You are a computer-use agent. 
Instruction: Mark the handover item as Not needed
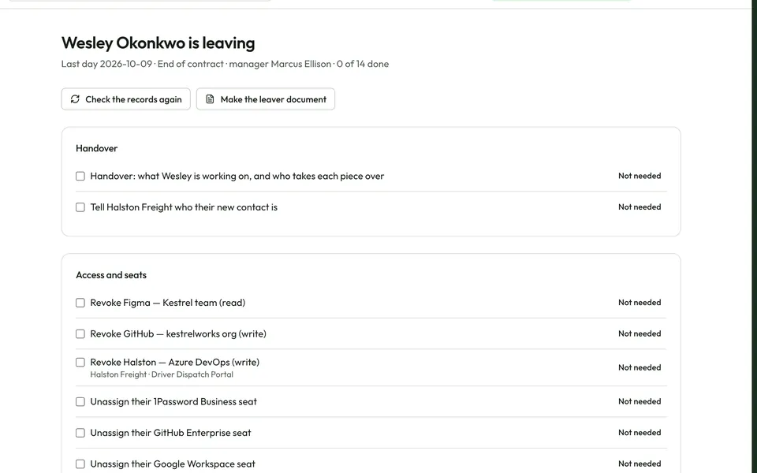click(x=640, y=176)
